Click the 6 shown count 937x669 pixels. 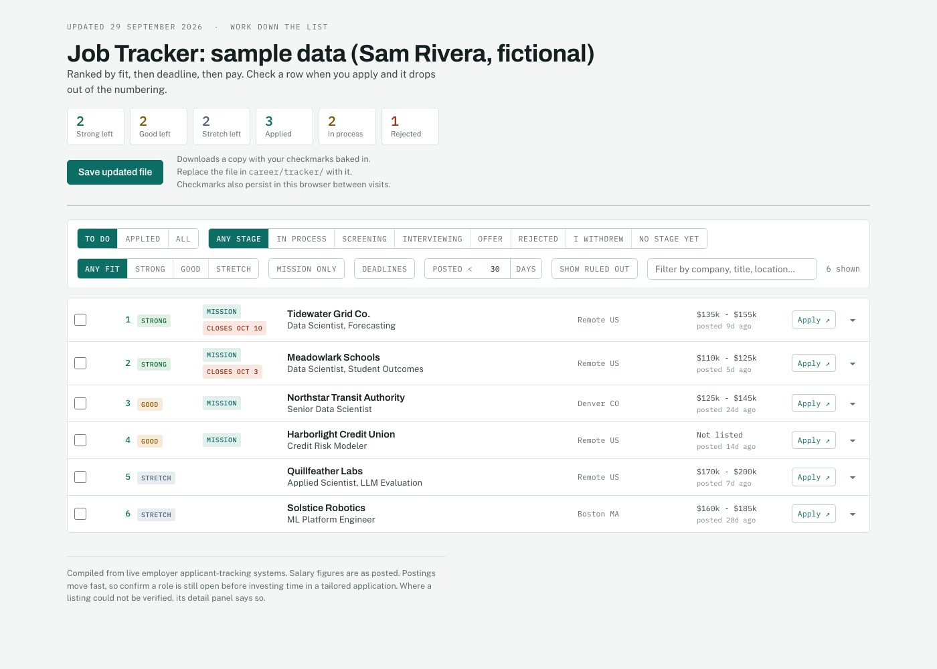[843, 269]
